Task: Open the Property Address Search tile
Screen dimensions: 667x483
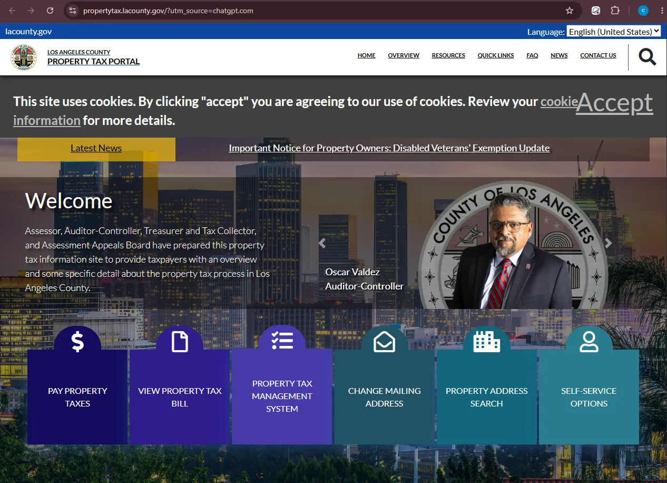Action: click(x=486, y=397)
